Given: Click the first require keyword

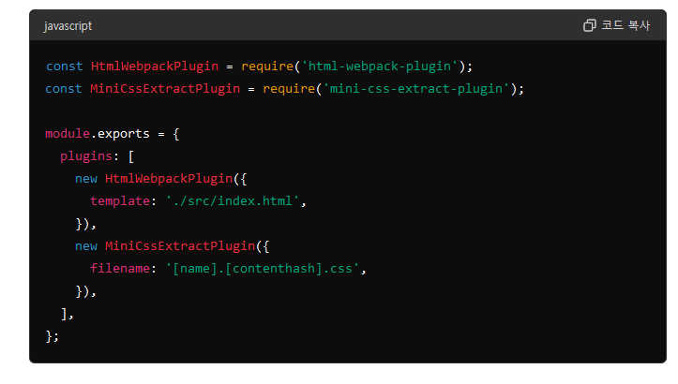Looking at the screenshot, I should tap(267, 66).
